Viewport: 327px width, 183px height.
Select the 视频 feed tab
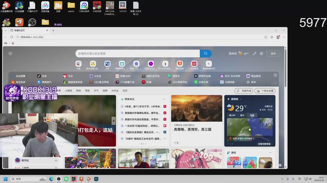pyautogui.click(x=105, y=91)
